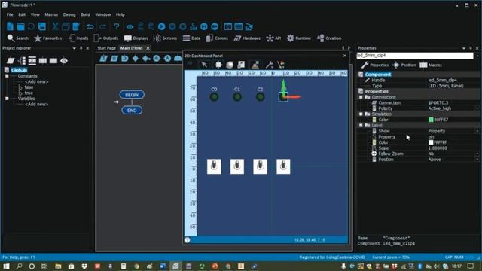Open the Debug menu
The image size is (482, 271).
pos(69,14)
